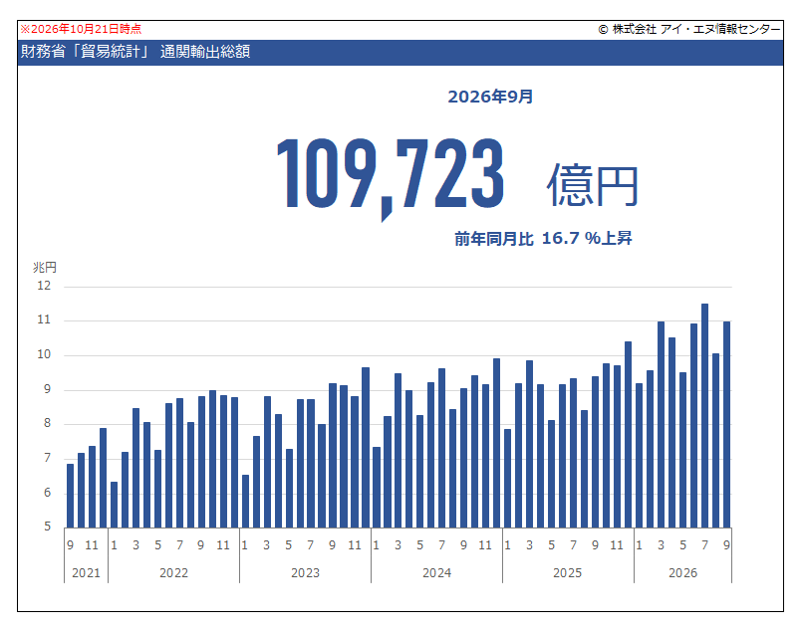The width and height of the screenshot is (801, 632).
Task: Click the text "前年同月比 16.7 %上昇"
Action: (544, 239)
